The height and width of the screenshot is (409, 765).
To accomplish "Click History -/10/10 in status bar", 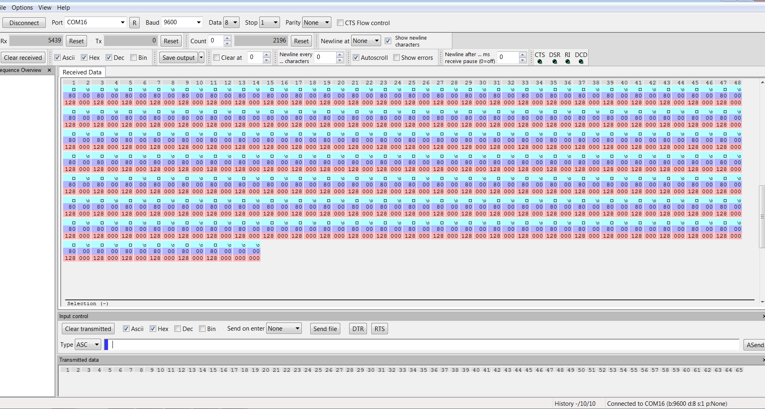I will [x=575, y=404].
